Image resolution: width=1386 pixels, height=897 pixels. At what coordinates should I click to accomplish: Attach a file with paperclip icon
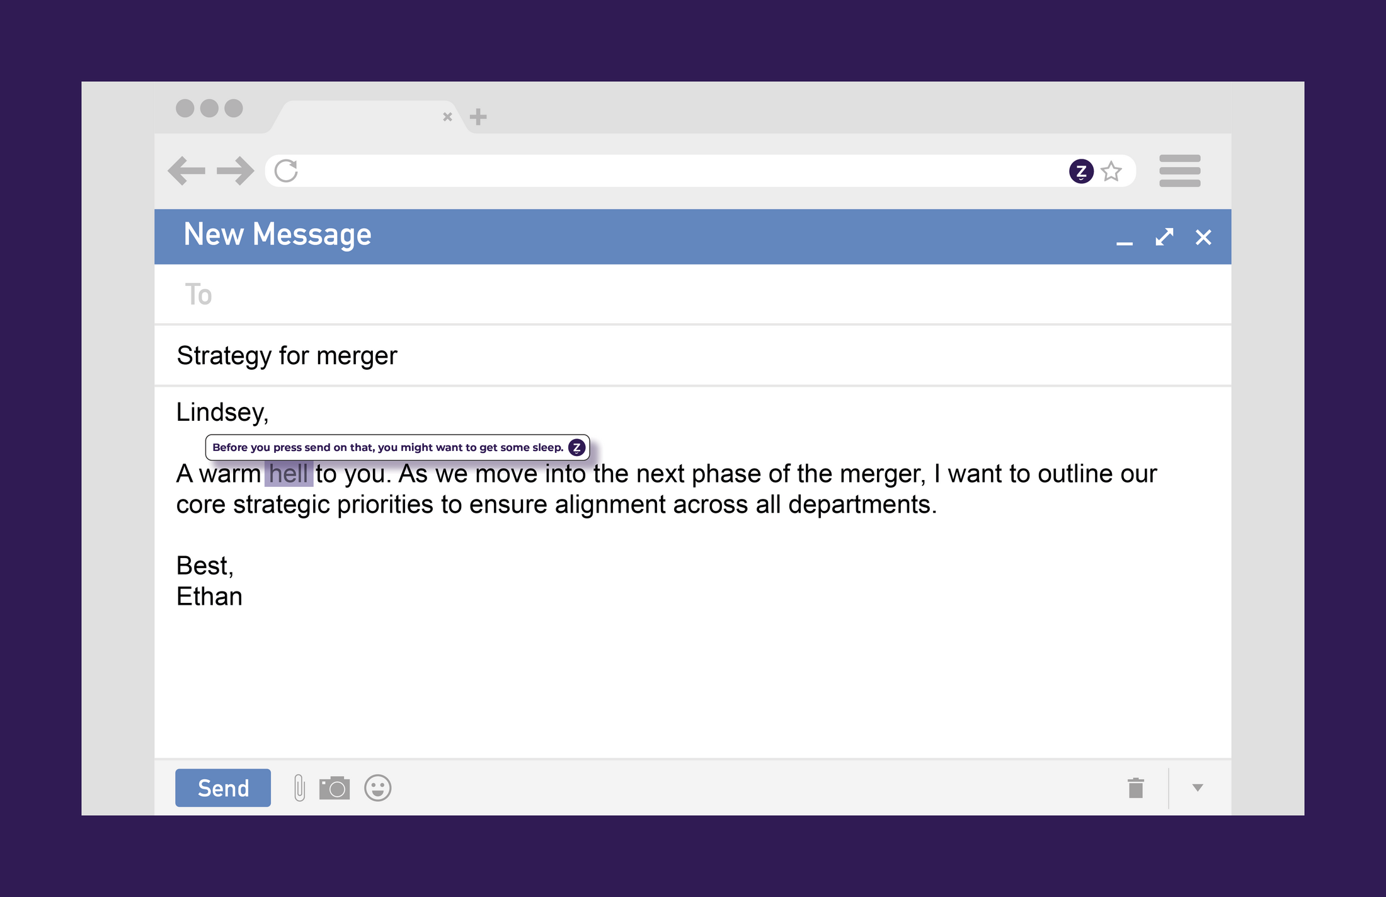coord(299,788)
